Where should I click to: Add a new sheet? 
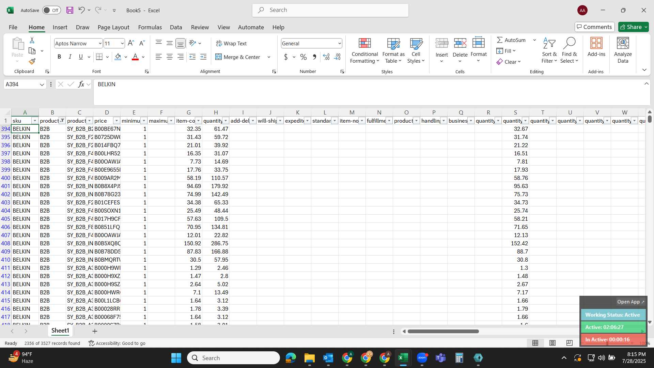(95, 331)
